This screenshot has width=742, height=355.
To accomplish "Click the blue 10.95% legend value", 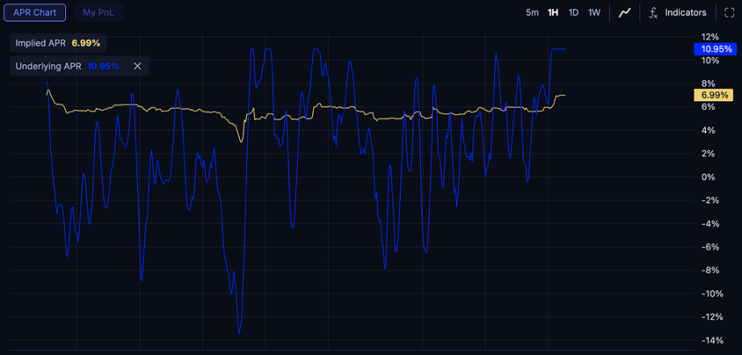I will pos(103,66).
